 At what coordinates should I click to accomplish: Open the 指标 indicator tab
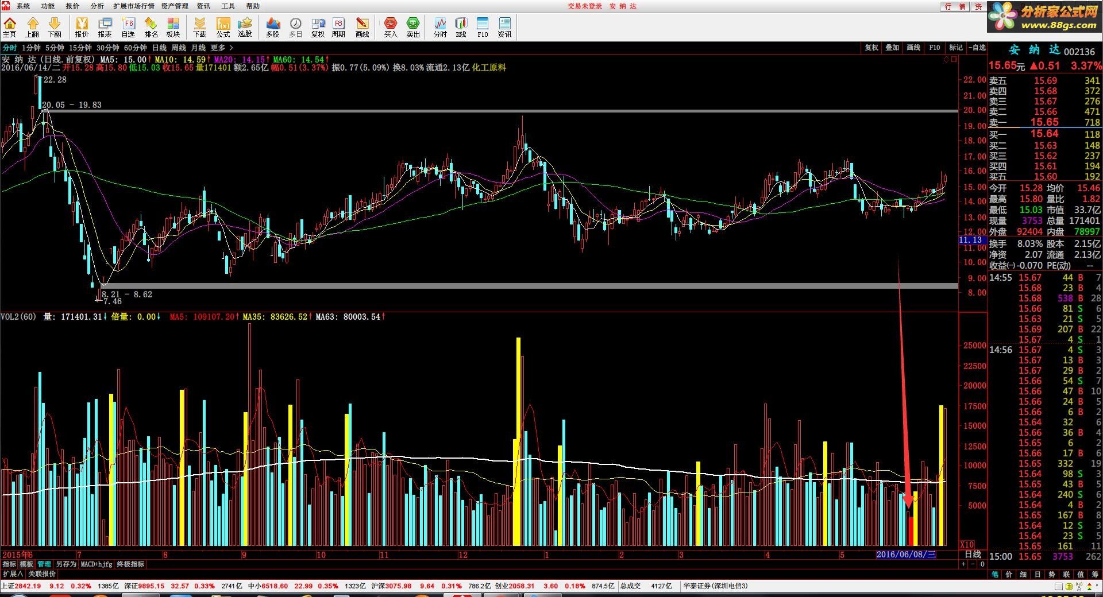point(9,564)
